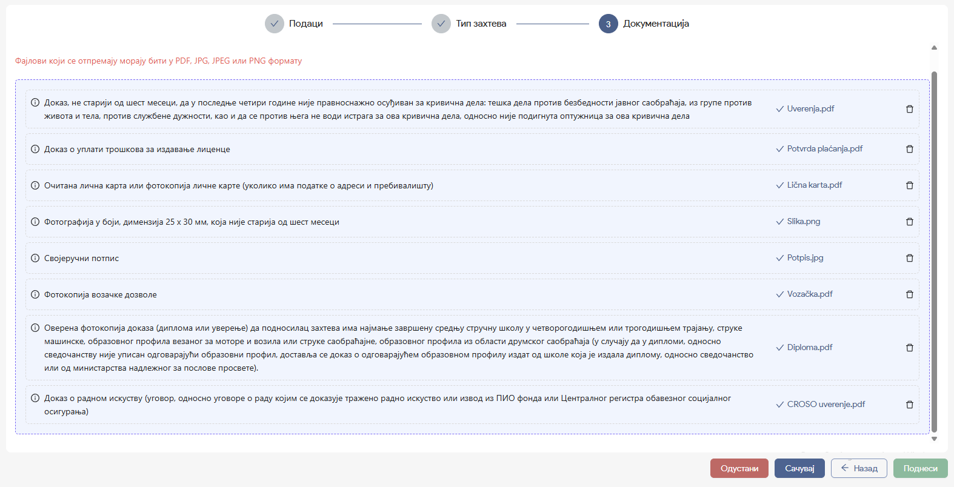
Task: Click the scrollbar down arrow
Action: coord(934,439)
